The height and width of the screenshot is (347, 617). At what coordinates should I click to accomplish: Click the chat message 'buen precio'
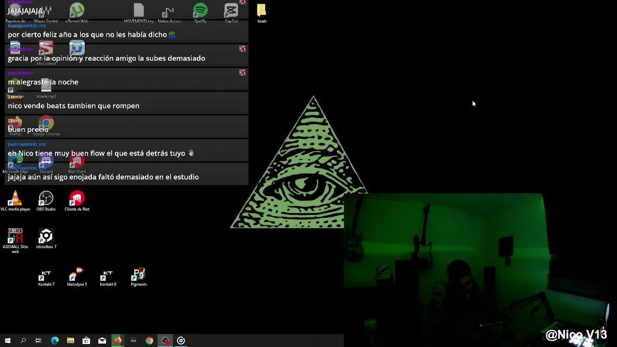pos(127,126)
